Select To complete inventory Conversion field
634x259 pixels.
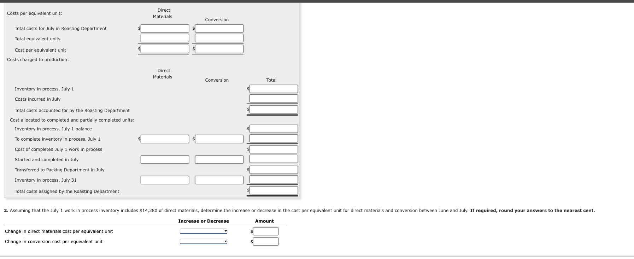[219, 139]
